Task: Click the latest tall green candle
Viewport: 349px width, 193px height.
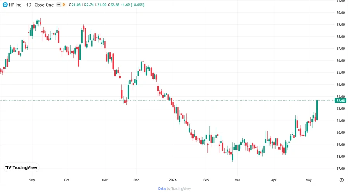Action: click(x=317, y=110)
